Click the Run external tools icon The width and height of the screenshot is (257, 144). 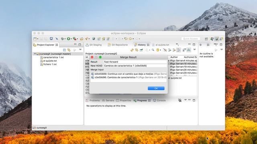pos(75,39)
